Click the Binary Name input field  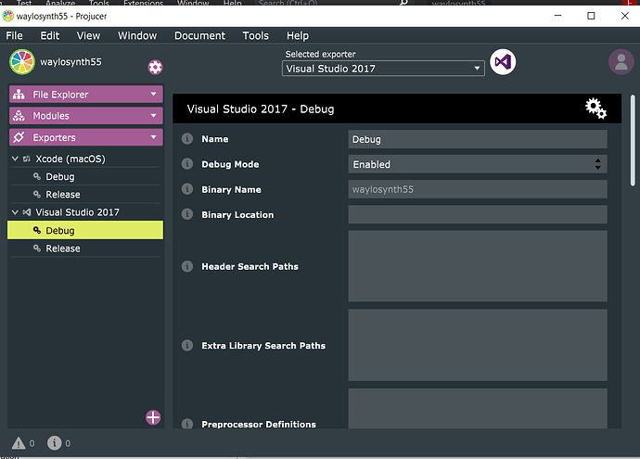pyautogui.click(x=477, y=189)
